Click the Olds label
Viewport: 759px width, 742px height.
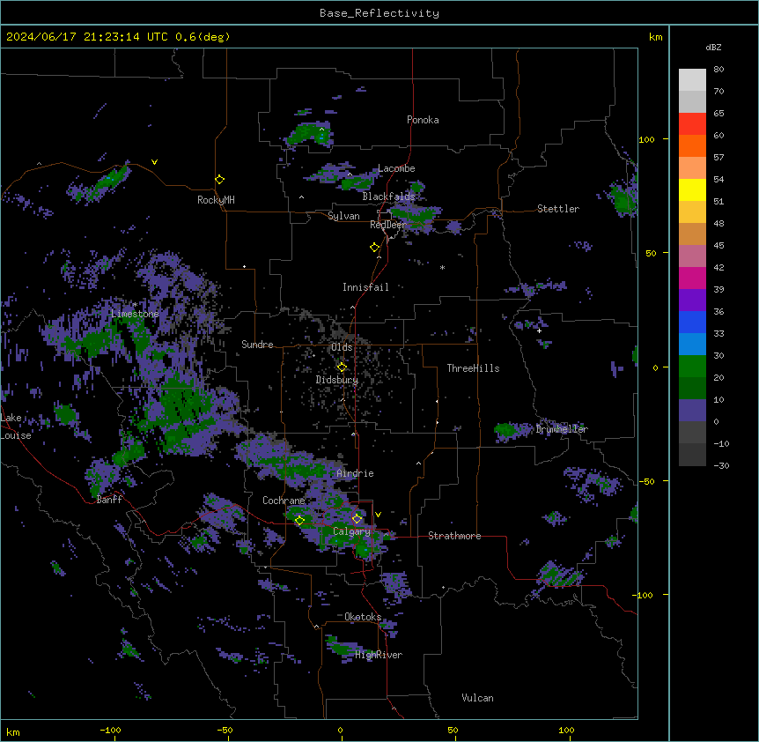coord(342,347)
